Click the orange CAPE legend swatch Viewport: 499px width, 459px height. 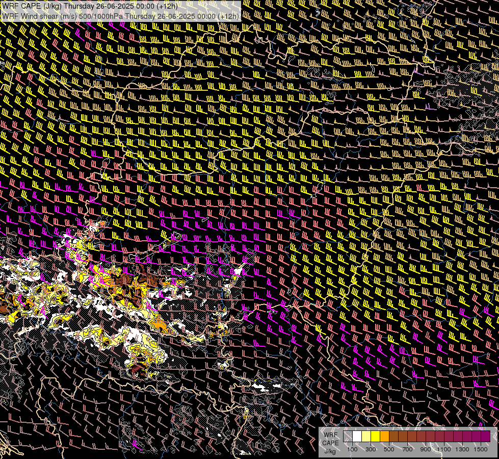click(384, 437)
